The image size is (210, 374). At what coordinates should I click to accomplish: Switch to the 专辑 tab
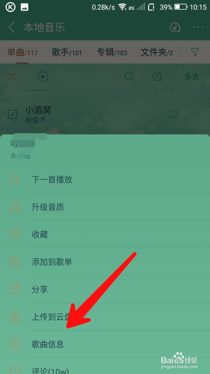pyautogui.click(x=112, y=52)
